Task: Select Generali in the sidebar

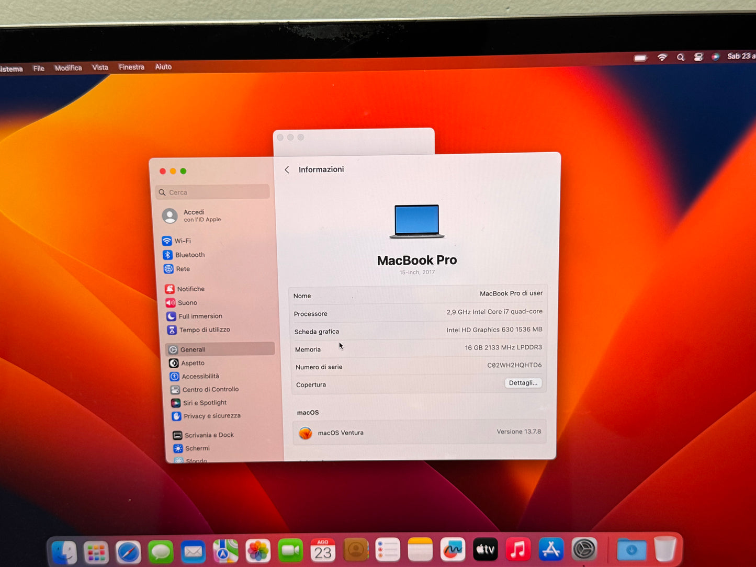Action: (x=220, y=349)
